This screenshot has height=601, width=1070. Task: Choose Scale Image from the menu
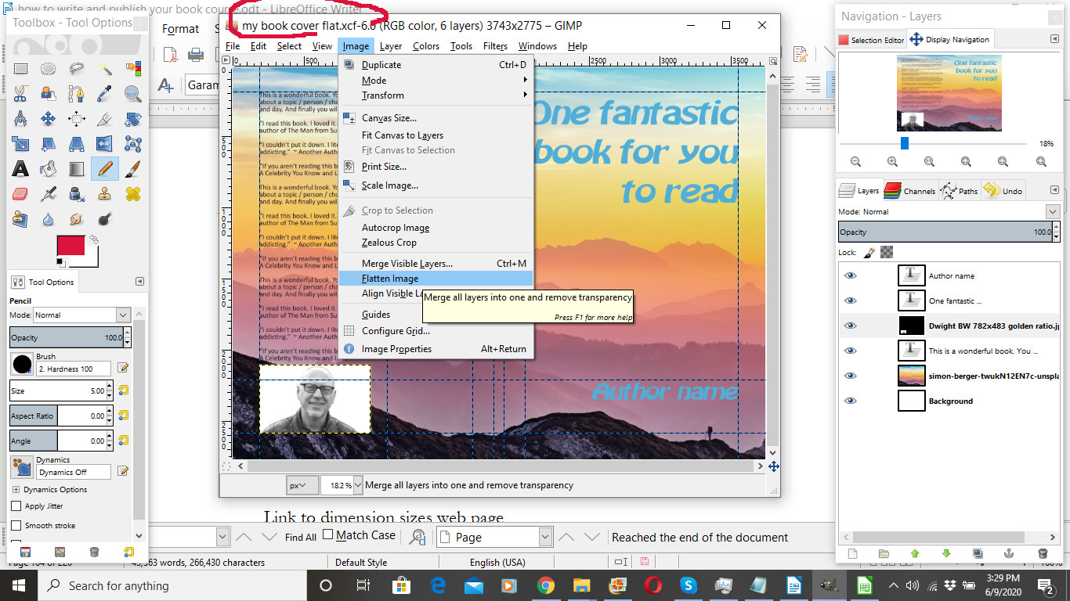(x=389, y=185)
